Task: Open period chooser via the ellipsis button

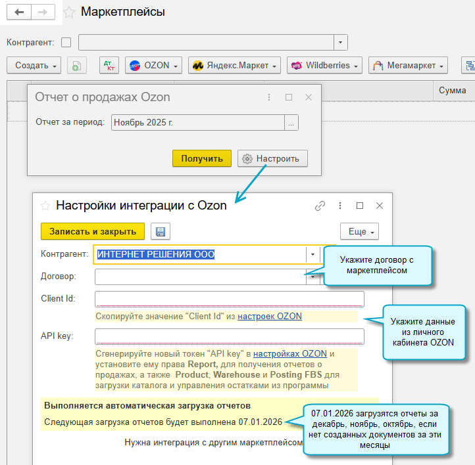Action: point(291,122)
